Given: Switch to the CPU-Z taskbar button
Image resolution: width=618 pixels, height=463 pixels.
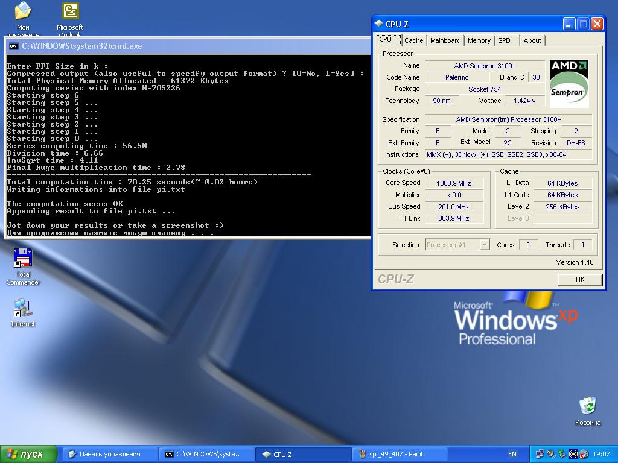Looking at the screenshot, I should [304, 454].
